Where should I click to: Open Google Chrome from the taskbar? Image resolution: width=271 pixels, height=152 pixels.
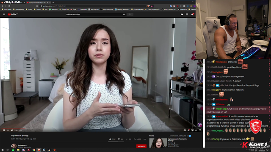34,150
